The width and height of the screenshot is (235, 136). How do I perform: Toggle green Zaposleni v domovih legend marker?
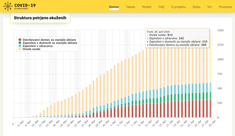[x=20, y=43]
